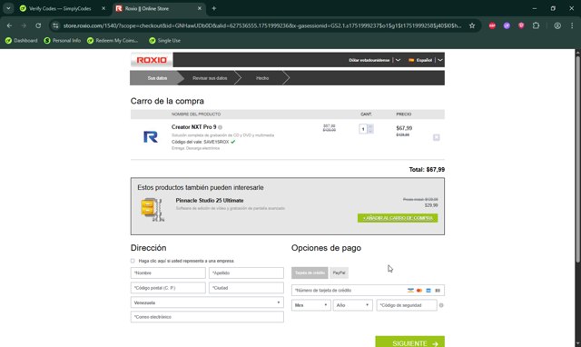The width and height of the screenshot is (581, 347).
Task: Add Pinnacle Studio to cart button
Action: tap(398, 218)
